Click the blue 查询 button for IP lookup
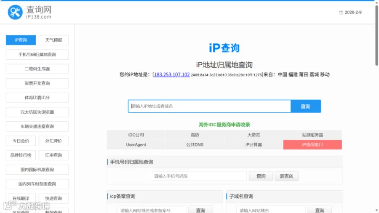The height and width of the screenshot is (213, 379). coord(306,106)
